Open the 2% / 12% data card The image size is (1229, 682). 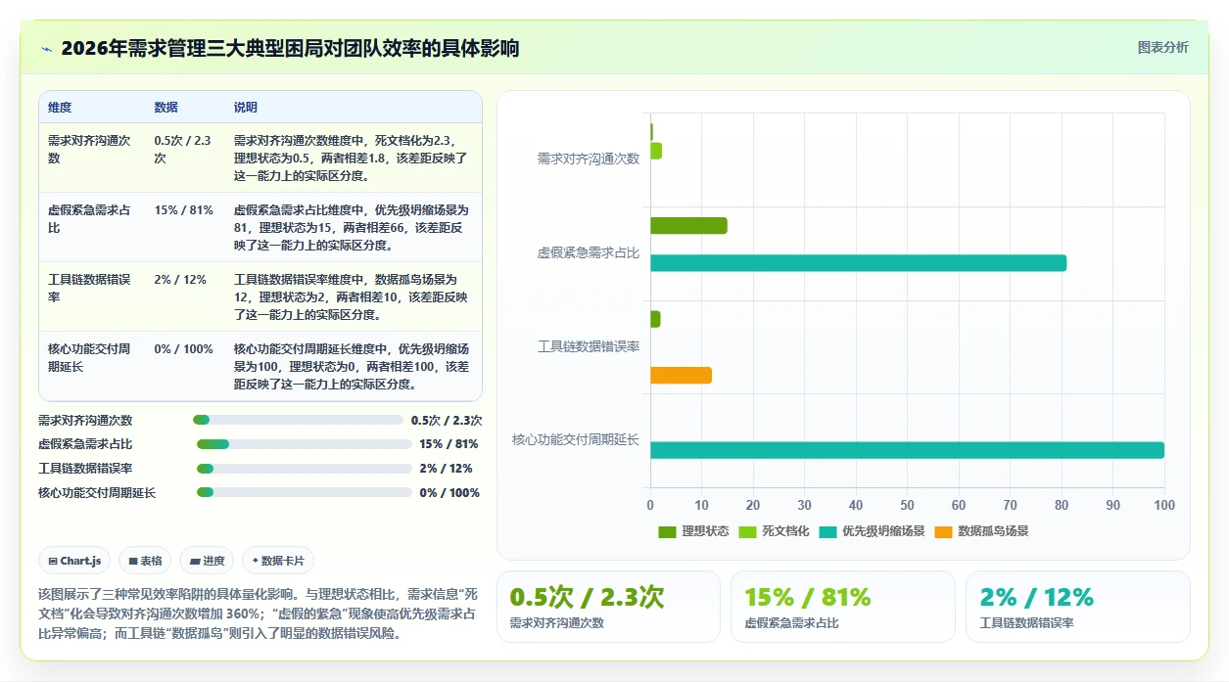pos(1077,607)
